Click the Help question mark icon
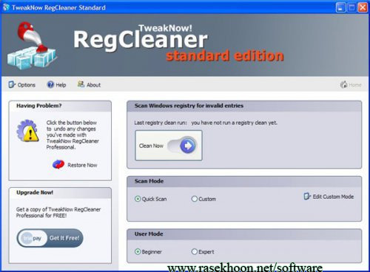Screen dimensions: 370x272 50,84
